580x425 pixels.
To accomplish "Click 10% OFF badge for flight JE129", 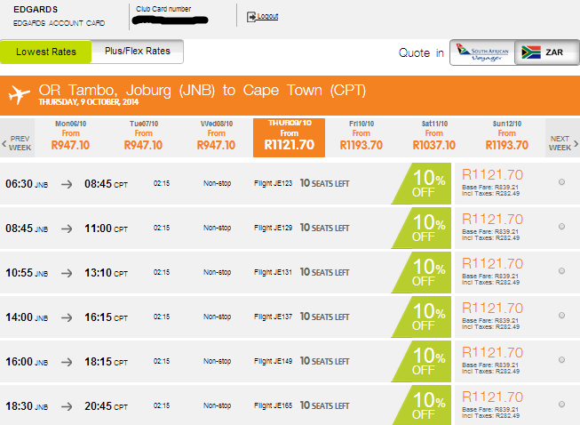I will coord(425,228).
